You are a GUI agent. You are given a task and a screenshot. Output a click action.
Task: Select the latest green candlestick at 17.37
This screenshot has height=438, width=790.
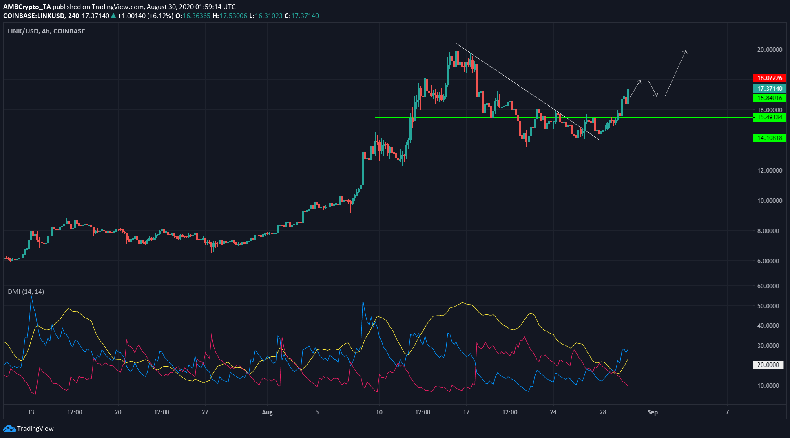(628, 95)
